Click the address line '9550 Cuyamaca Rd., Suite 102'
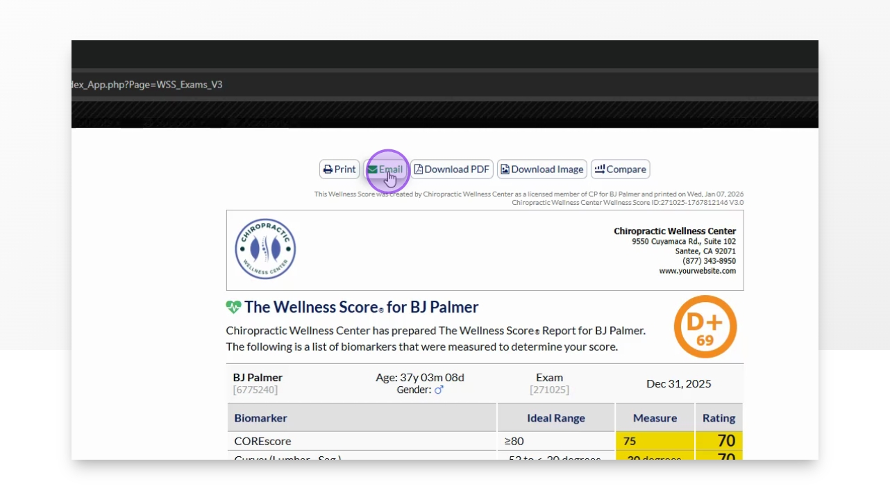This screenshot has width=890, height=500. pyautogui.click(x=684, y=242)
